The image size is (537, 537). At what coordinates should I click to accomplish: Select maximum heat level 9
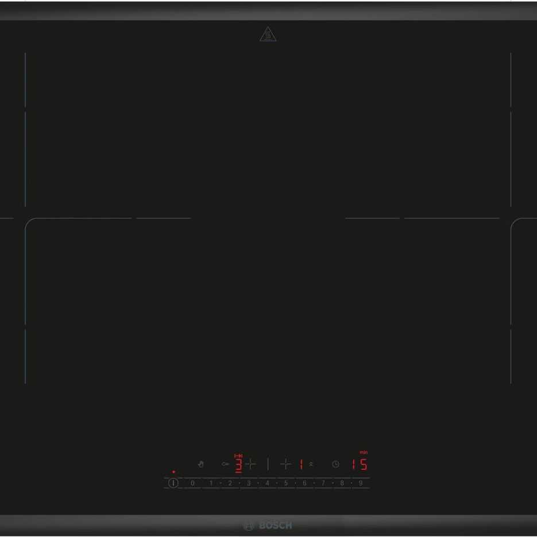pos(361,484)
